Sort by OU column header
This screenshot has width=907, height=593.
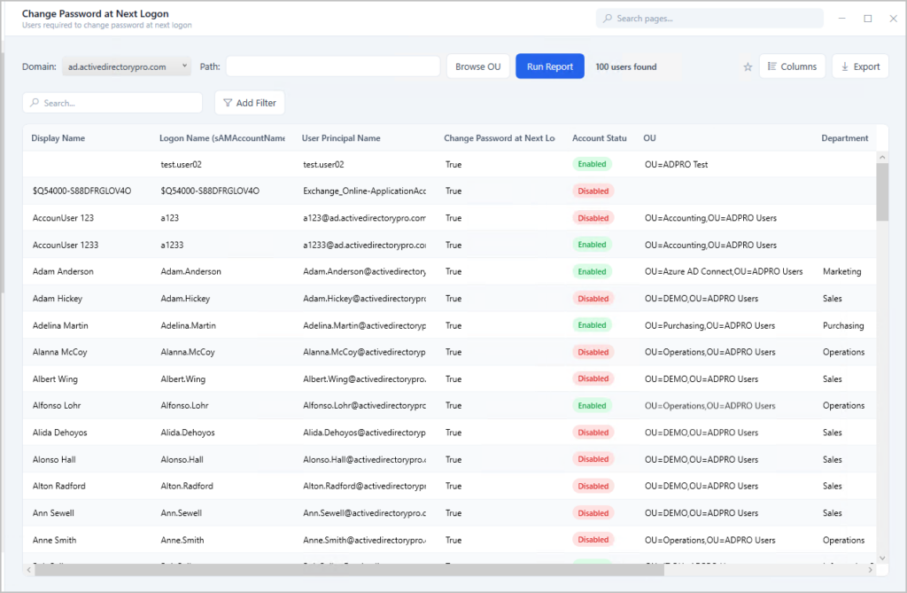[x=649, y=138]
